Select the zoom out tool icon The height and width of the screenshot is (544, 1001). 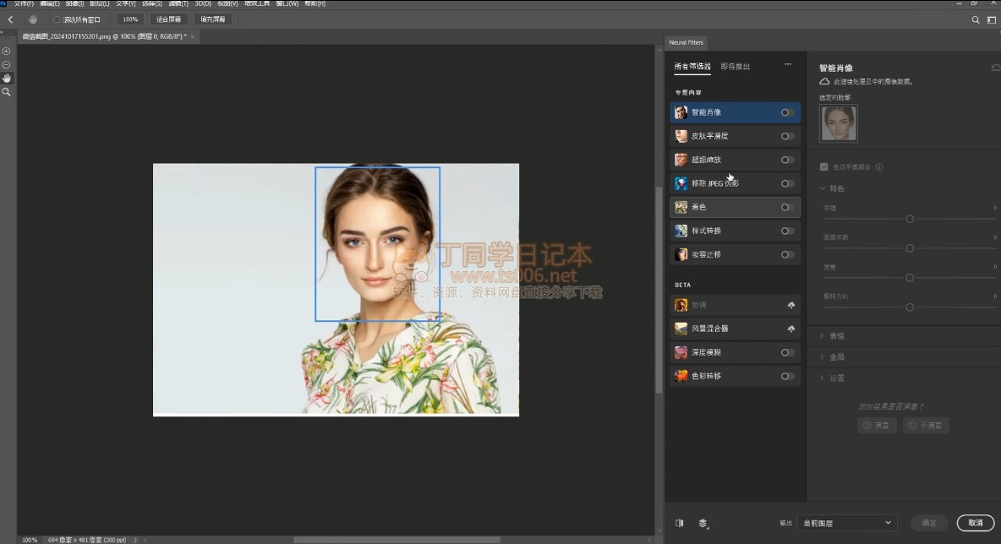[x=6, y=64]
